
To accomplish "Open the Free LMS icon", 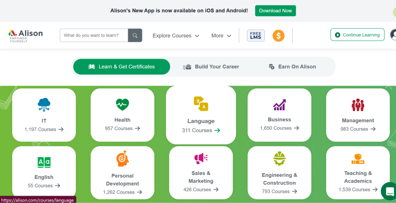I will (256, 36).
